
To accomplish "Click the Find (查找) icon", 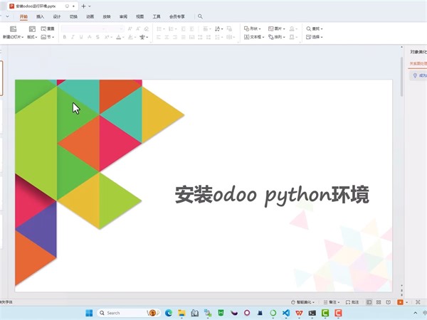I will [309, 28].
